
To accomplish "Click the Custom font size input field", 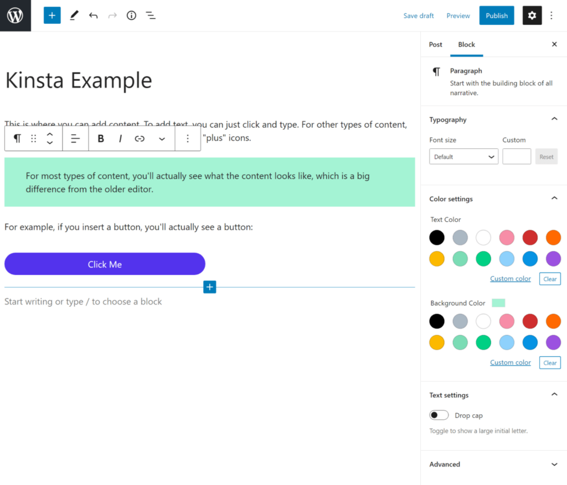I will 517,157.
